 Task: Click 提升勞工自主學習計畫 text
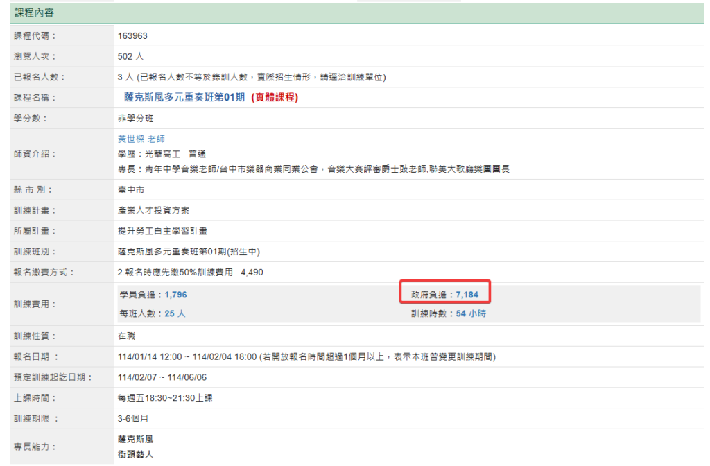coord(162,231)
